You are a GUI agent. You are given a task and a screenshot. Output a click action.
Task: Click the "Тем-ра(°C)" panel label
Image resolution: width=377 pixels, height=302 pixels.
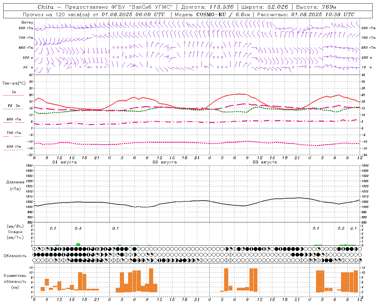click(14, 83)
